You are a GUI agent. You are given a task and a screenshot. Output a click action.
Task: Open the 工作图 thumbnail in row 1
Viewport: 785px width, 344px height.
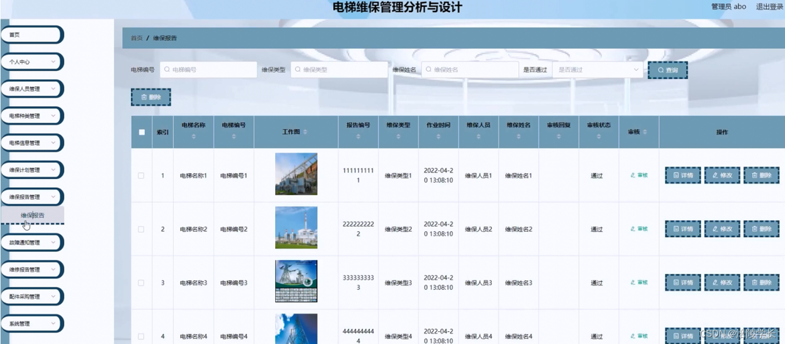296,174
